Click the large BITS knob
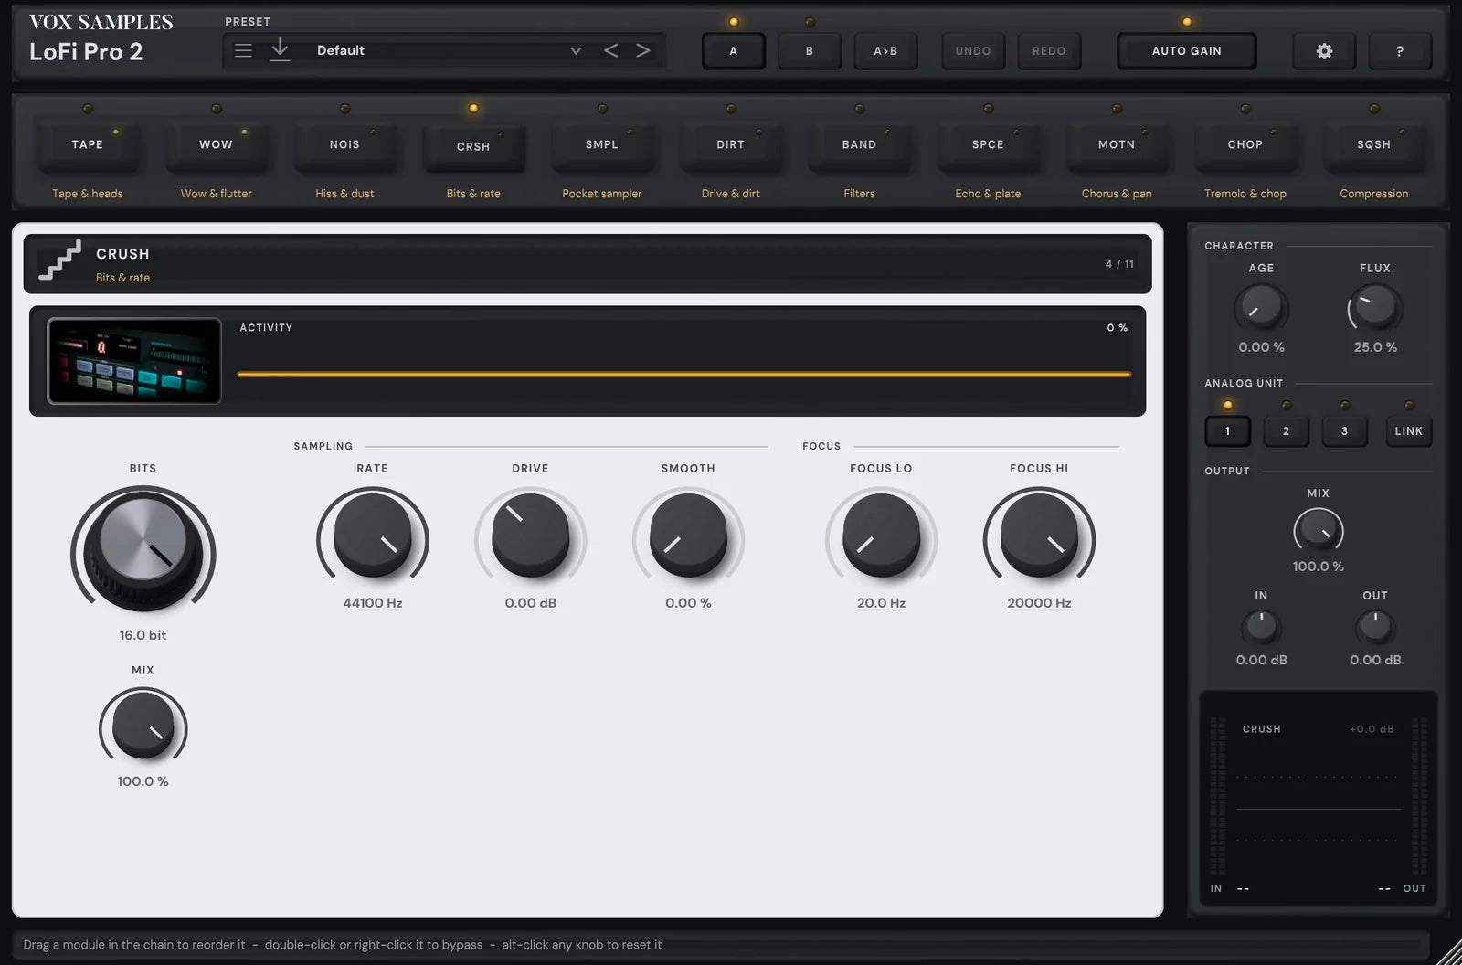 [x=143, y=550]
